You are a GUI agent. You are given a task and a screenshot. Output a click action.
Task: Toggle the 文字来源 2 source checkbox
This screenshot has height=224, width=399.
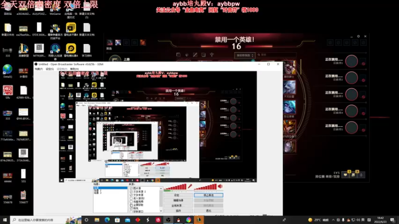131,192
